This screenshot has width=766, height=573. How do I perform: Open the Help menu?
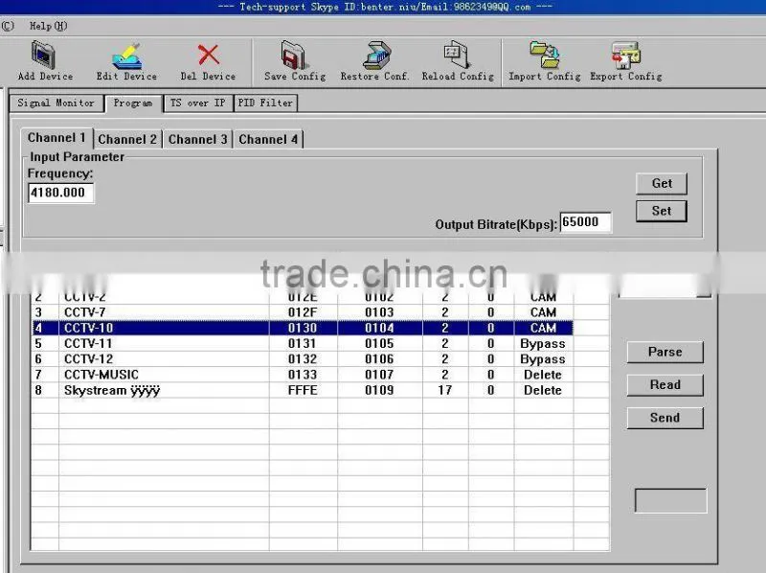point(49,26)
